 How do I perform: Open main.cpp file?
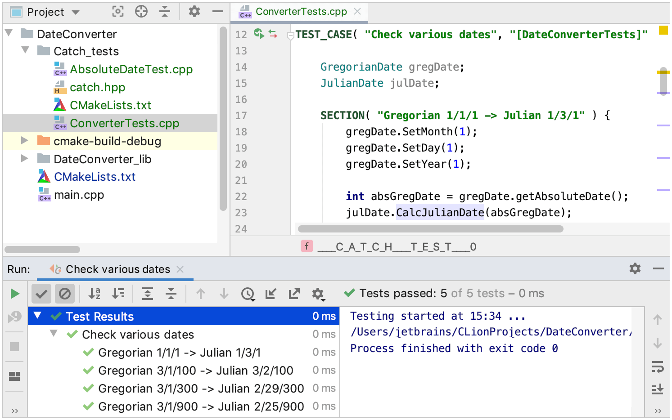point(79,195)
